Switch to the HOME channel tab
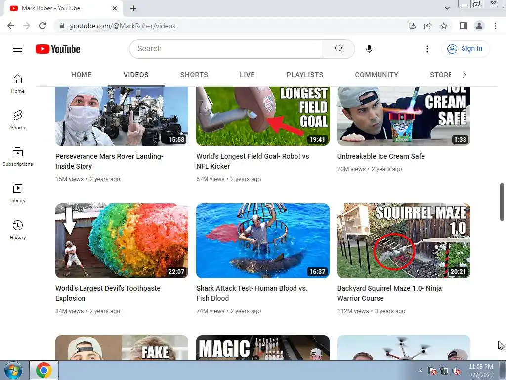The image size is (506, 380). 82,75
